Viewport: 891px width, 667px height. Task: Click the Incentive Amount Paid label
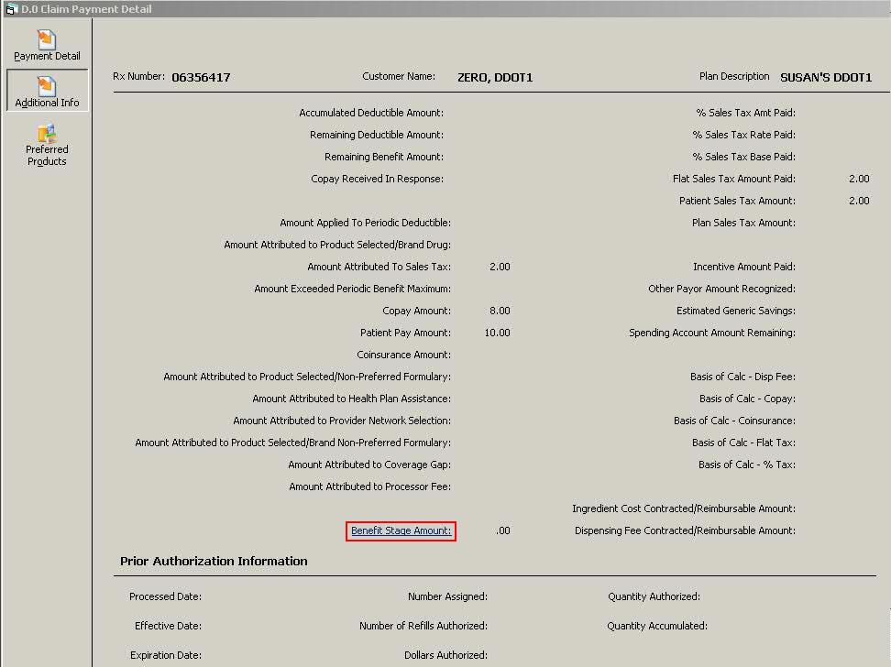click(743, 267)
